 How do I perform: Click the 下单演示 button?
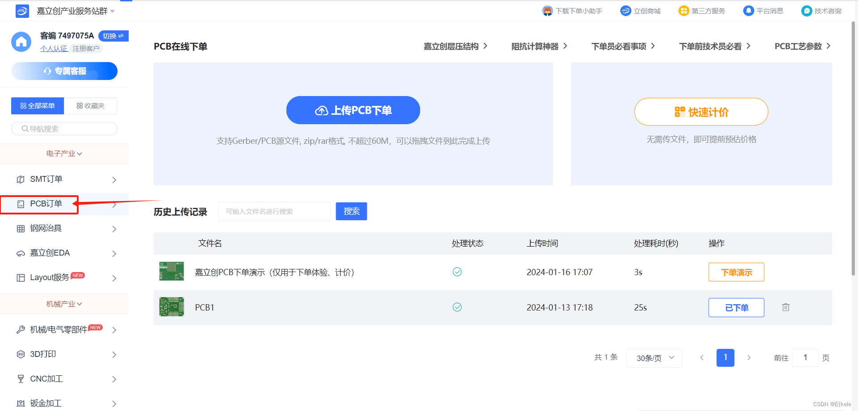tap(736, 272)
